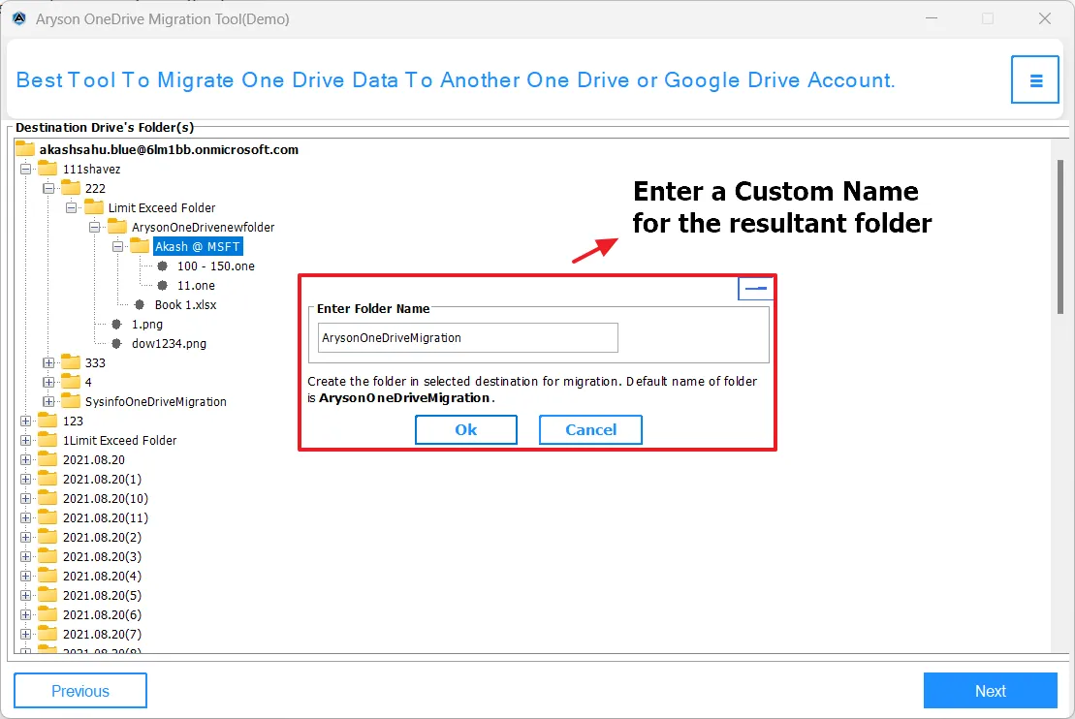Expand the 2021.08.20(10) folder
This screenshot has width=1075, height=719.
(26, 498)
